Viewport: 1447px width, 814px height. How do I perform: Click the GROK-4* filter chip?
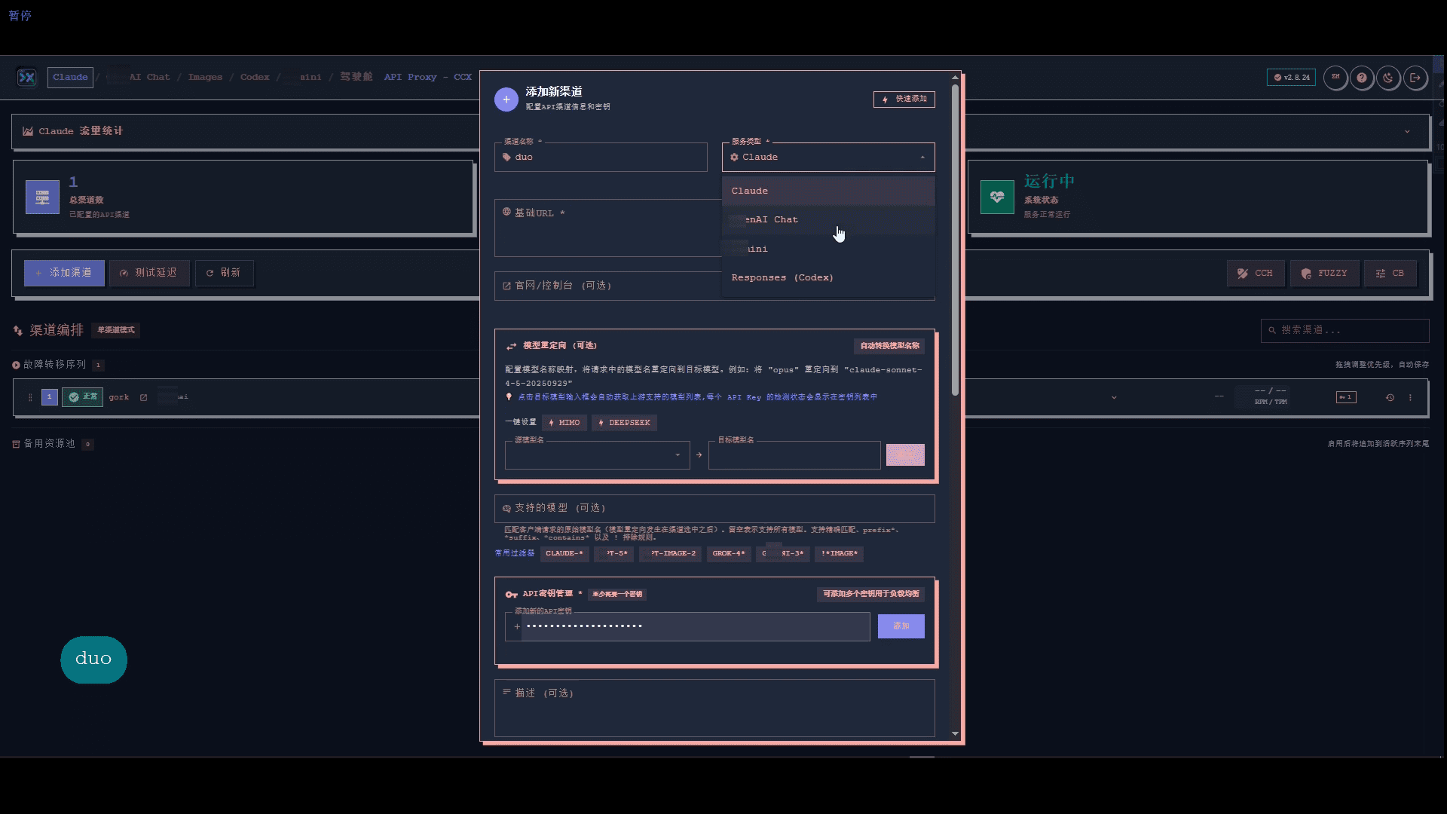click(729, 554)
